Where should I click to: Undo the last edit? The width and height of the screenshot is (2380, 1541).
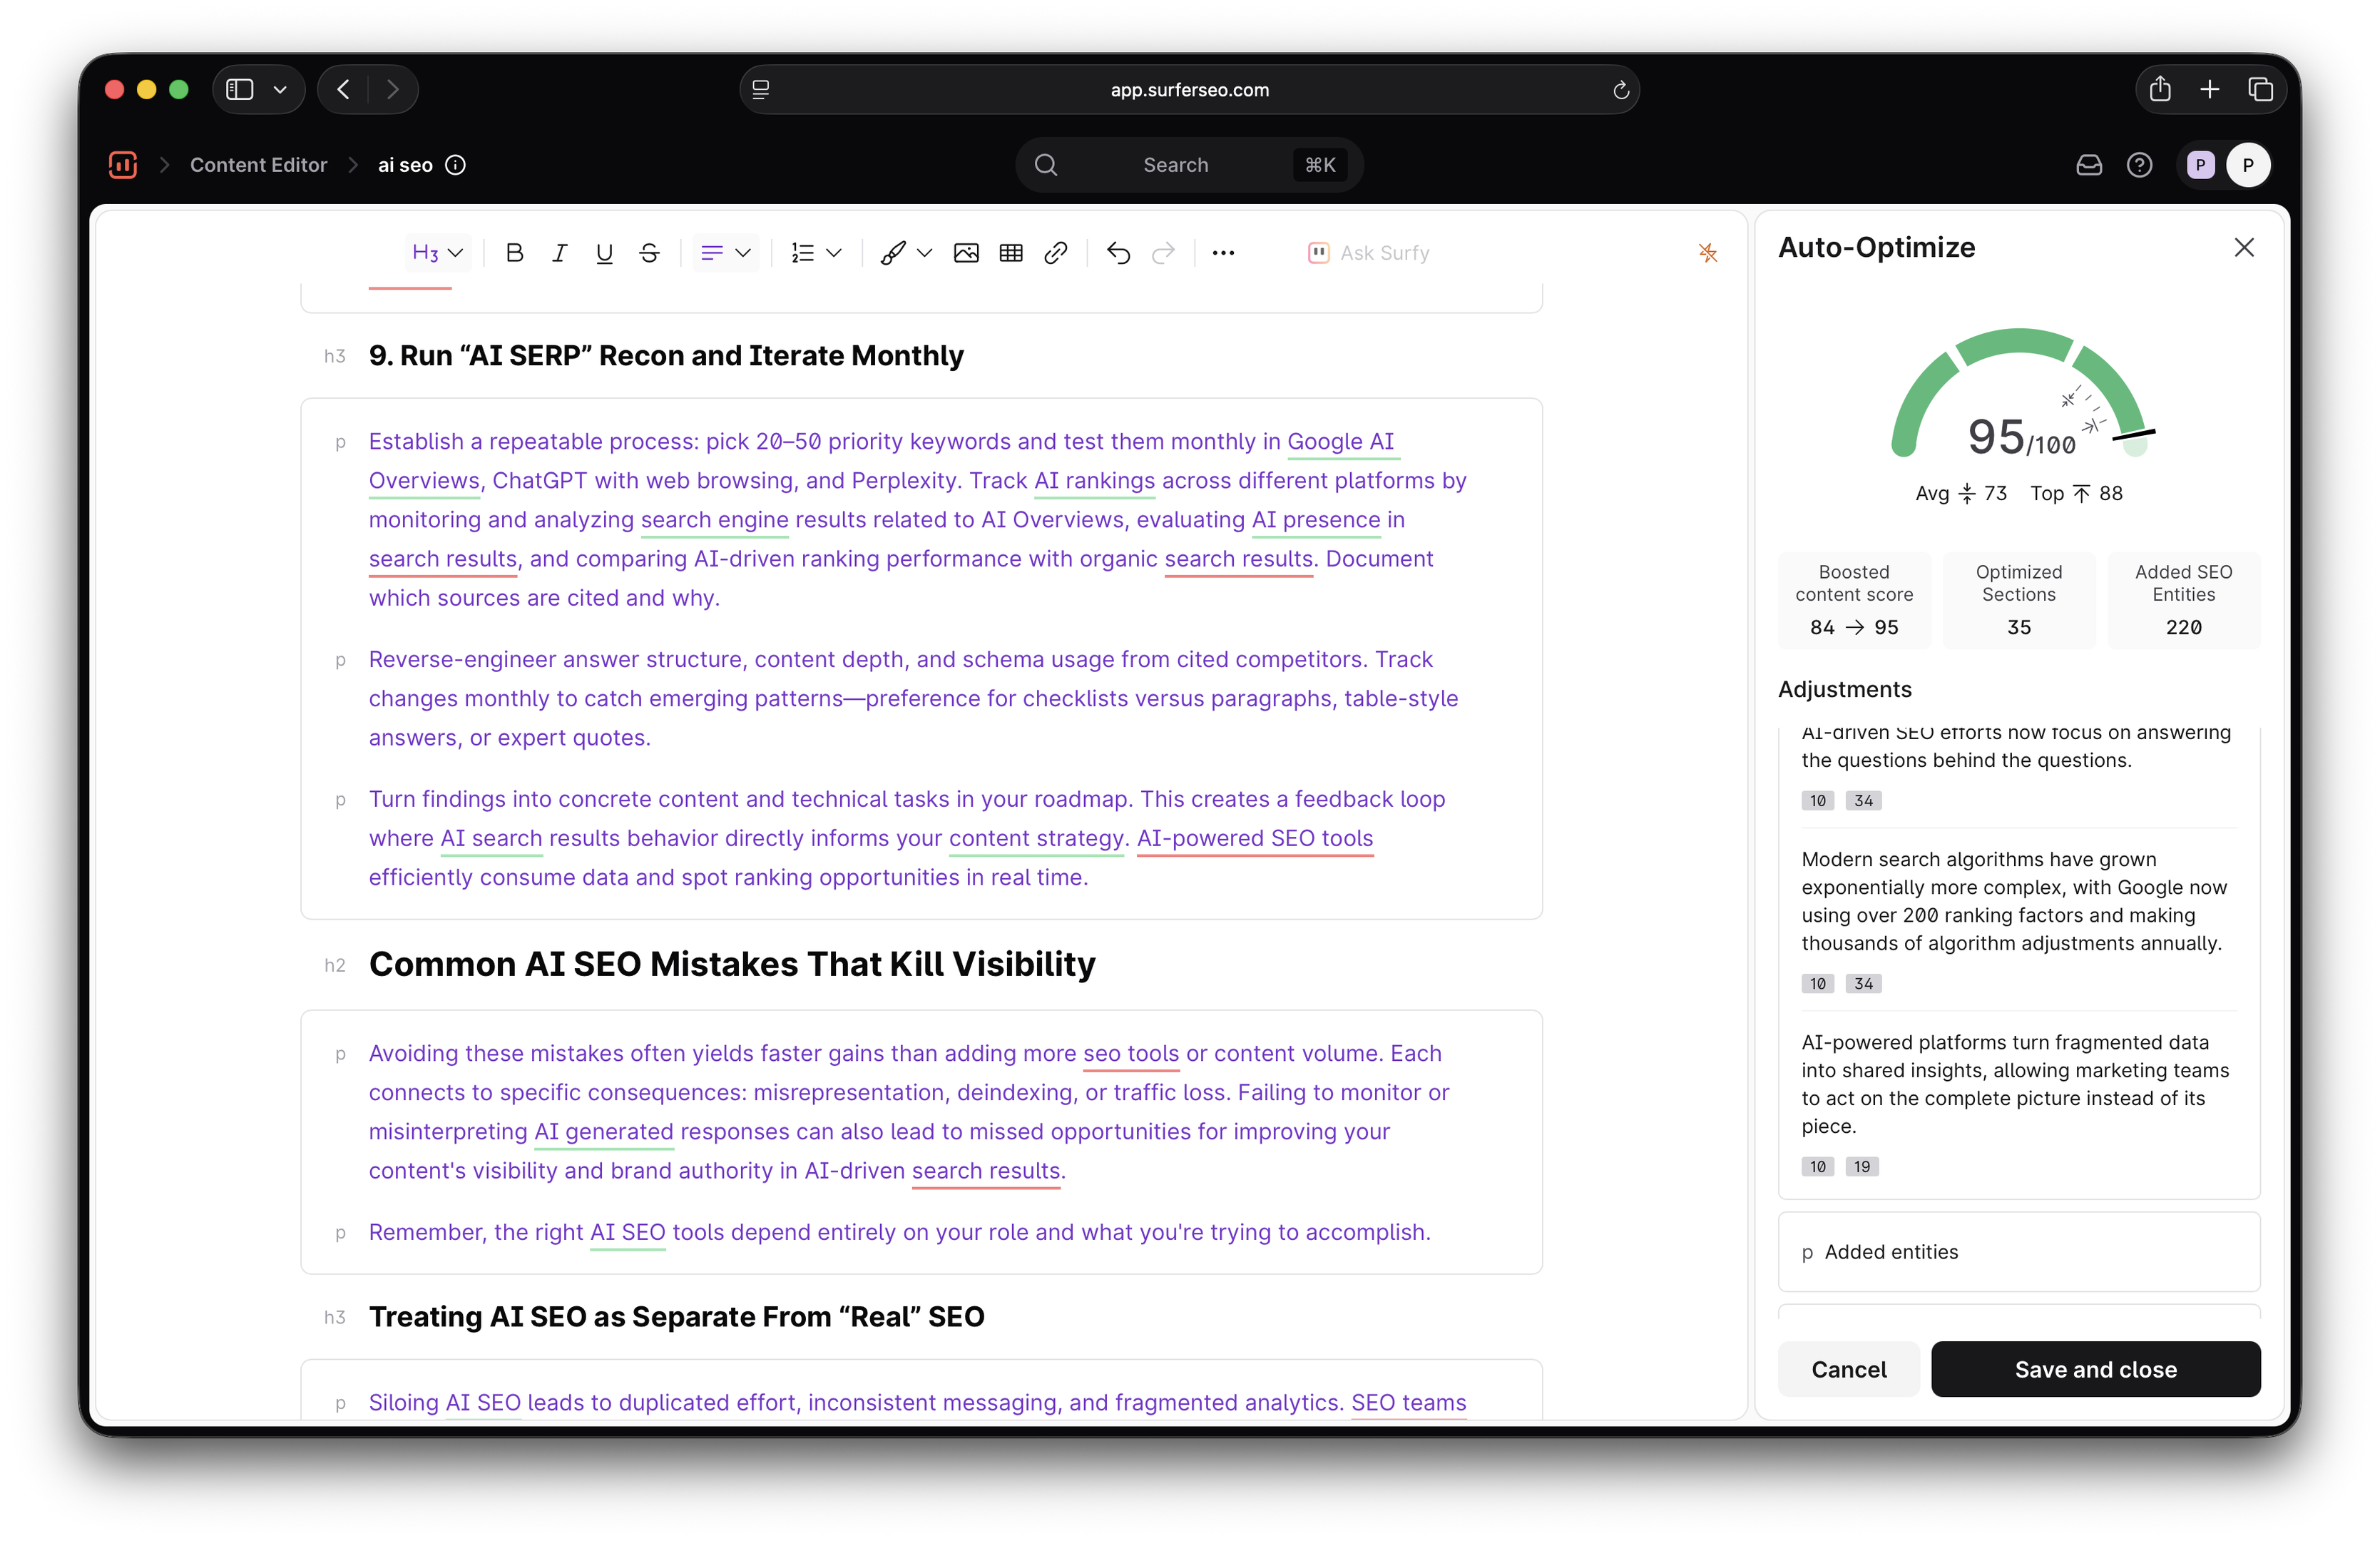point(1118,253)
